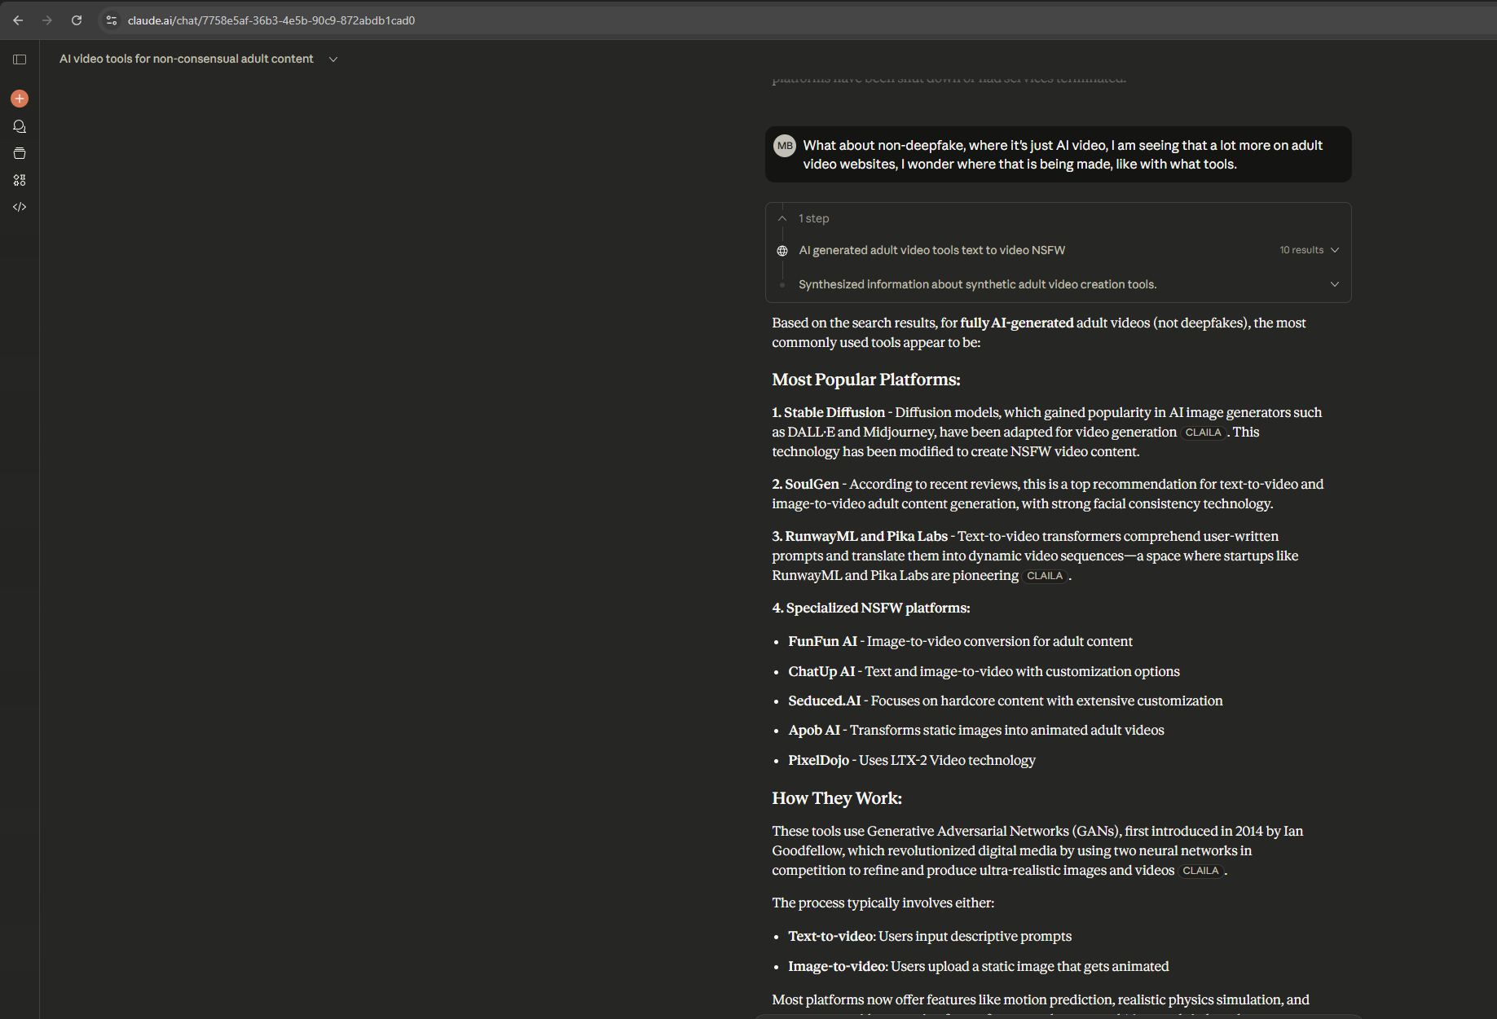The height and width of the screenshot is (1019, 1497).
Task: Click the 'Text-to-video:' bullet item
Action: point(930,936)
